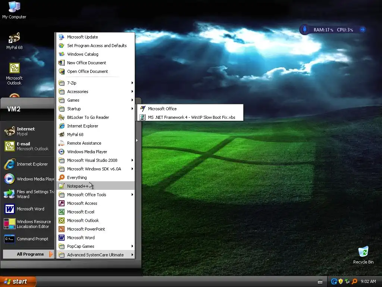The height and width of the screenshot is (287, 382).
Task: Expand Microsoft Windows SDK v6.0A submenu arrow
Action: point(132,169)
